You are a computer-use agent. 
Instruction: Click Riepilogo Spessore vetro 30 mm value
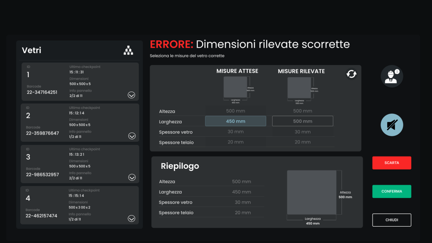243,202
